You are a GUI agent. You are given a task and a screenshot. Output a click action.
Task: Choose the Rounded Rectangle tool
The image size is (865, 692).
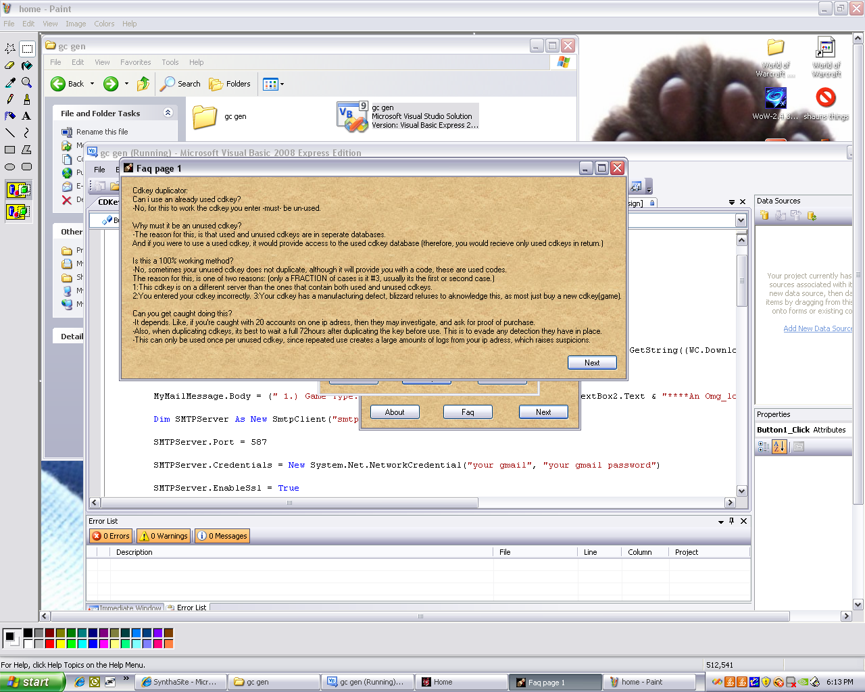click(x=27, y=167)
